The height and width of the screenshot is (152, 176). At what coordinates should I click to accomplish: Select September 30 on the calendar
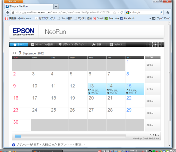coord(21,125)
